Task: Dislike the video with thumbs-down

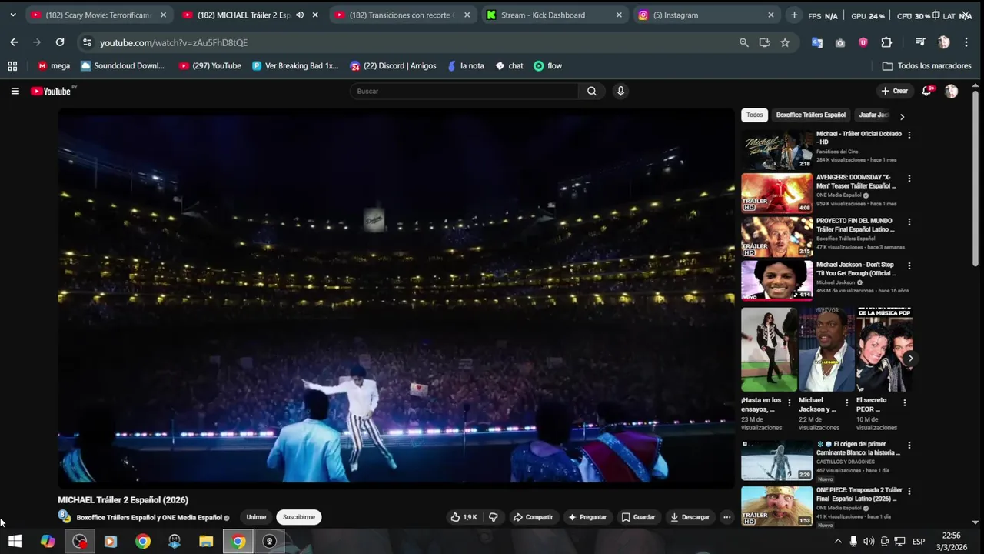Action: pyautogui.click(x=494, y=517)
